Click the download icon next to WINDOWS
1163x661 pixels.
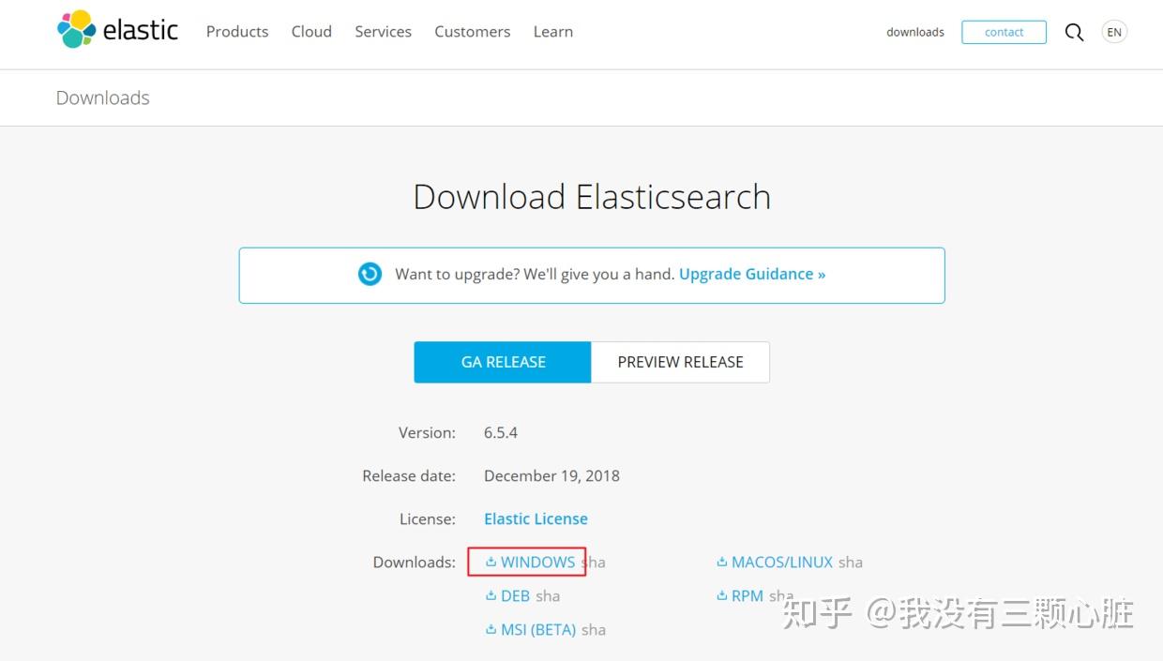point(491,562)
